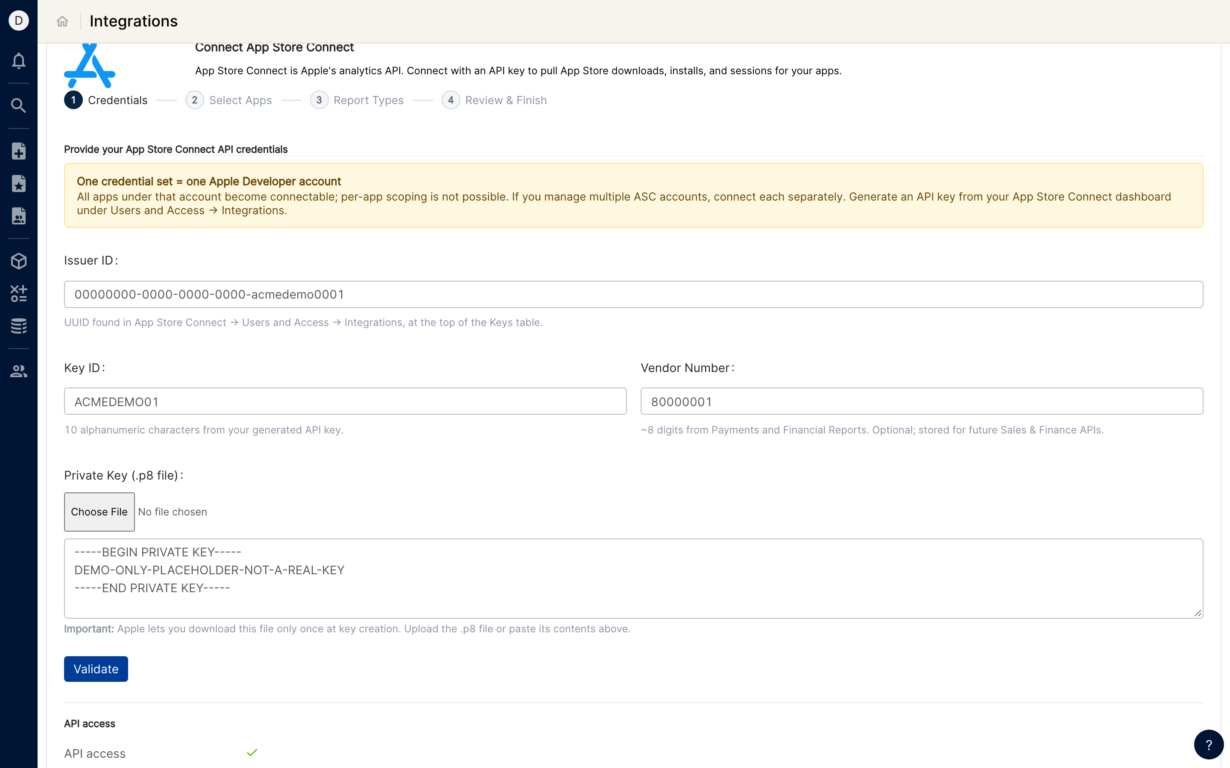Screen dimensions: 1230x768
Task: Click the '~8 digits from Payments' hint text
Action: [x=872, y=430]
